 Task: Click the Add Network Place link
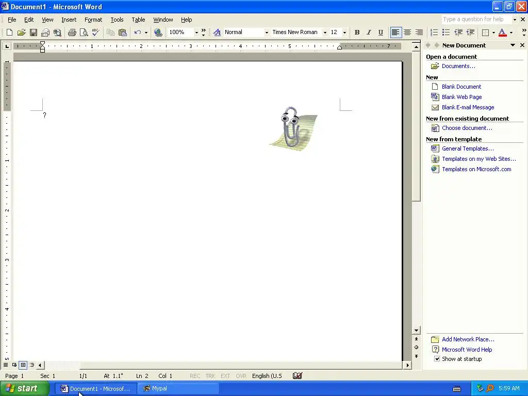pos(468,339)
